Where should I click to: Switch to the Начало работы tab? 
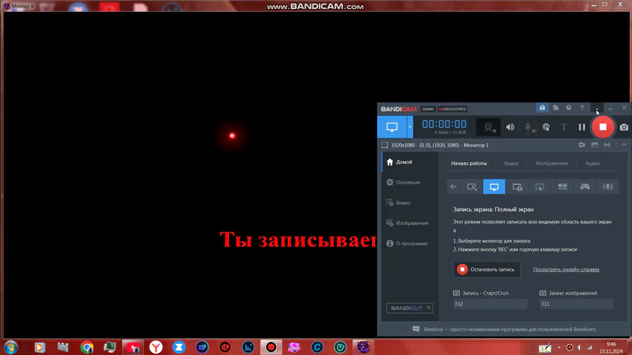click(x=469, y=163)
